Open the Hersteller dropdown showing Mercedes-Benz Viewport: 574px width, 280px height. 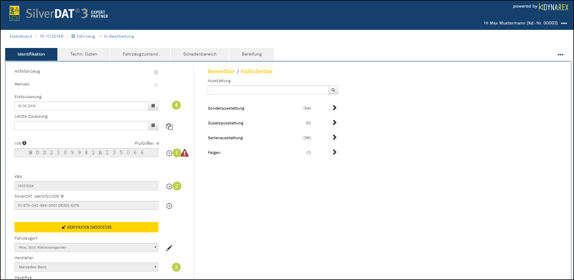coord(86,267)
